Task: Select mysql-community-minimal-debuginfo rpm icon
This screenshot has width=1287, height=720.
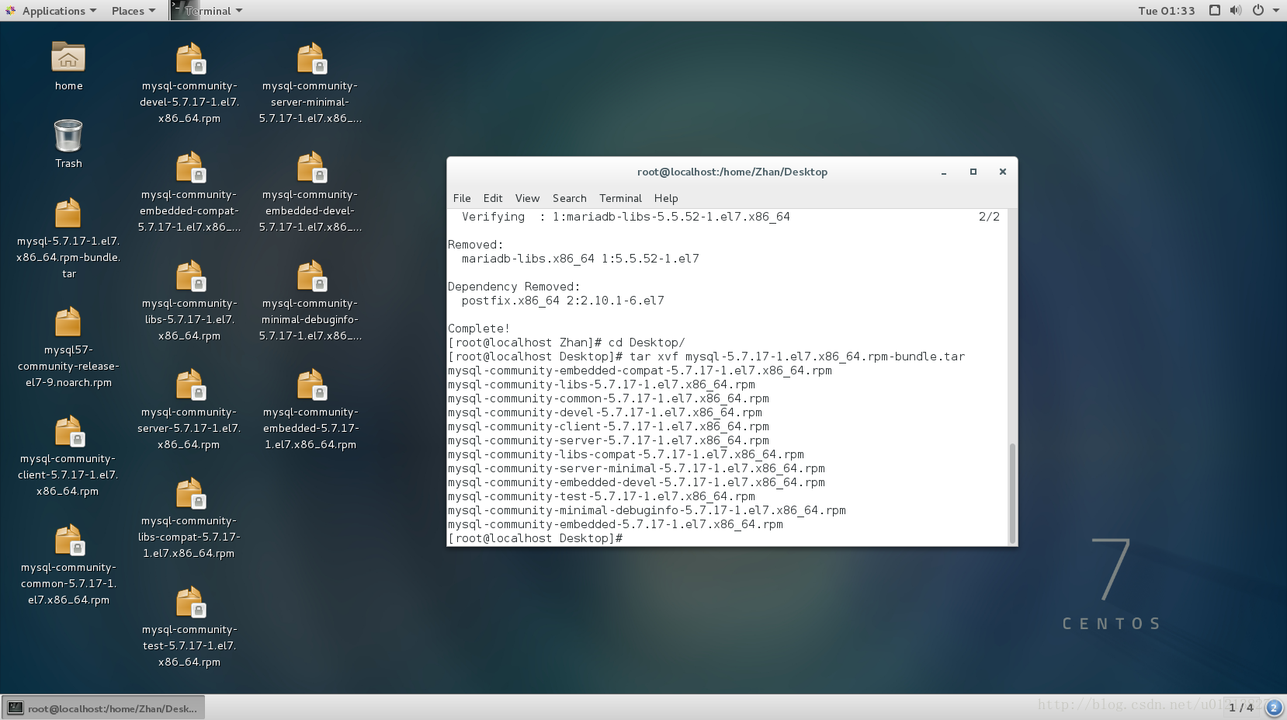Action: pyautogui.click(x=310, y=276)
